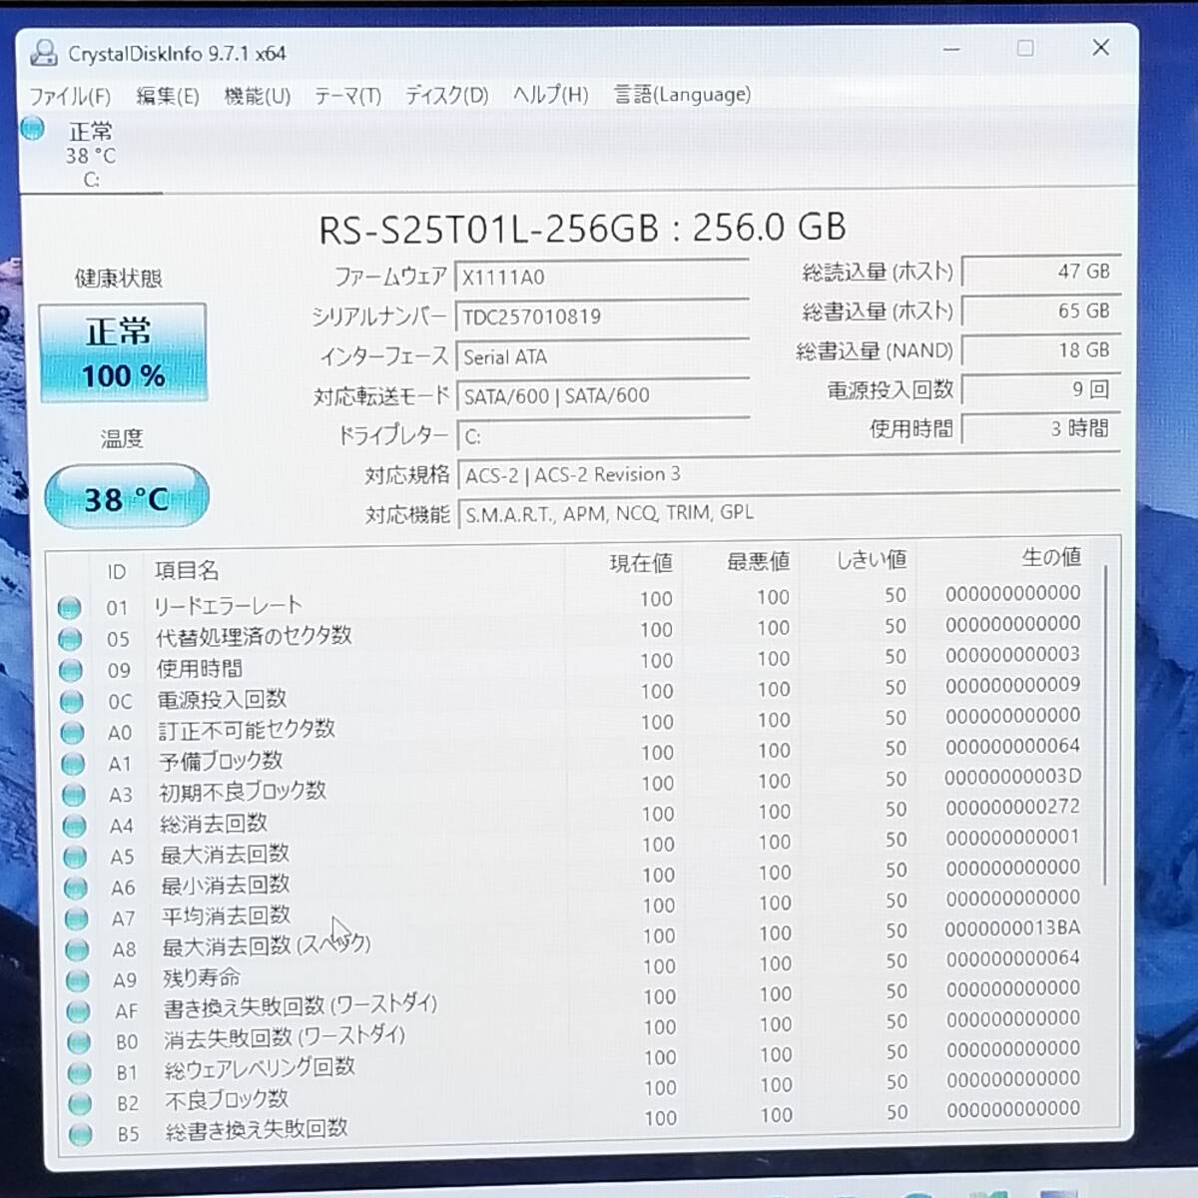
Task: Click status orb for A4 総消去回数
Action: click(74, 826)
